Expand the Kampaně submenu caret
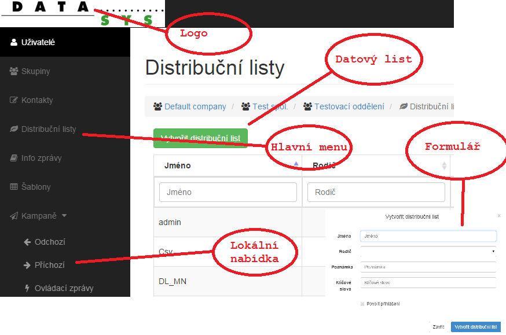Screen dimensions: 506x335 click(64, 216)
